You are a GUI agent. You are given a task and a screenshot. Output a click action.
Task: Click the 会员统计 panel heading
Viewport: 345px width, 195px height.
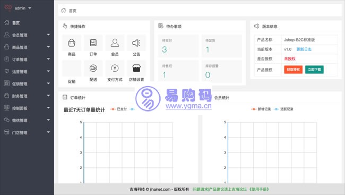[x=222, y=98]
